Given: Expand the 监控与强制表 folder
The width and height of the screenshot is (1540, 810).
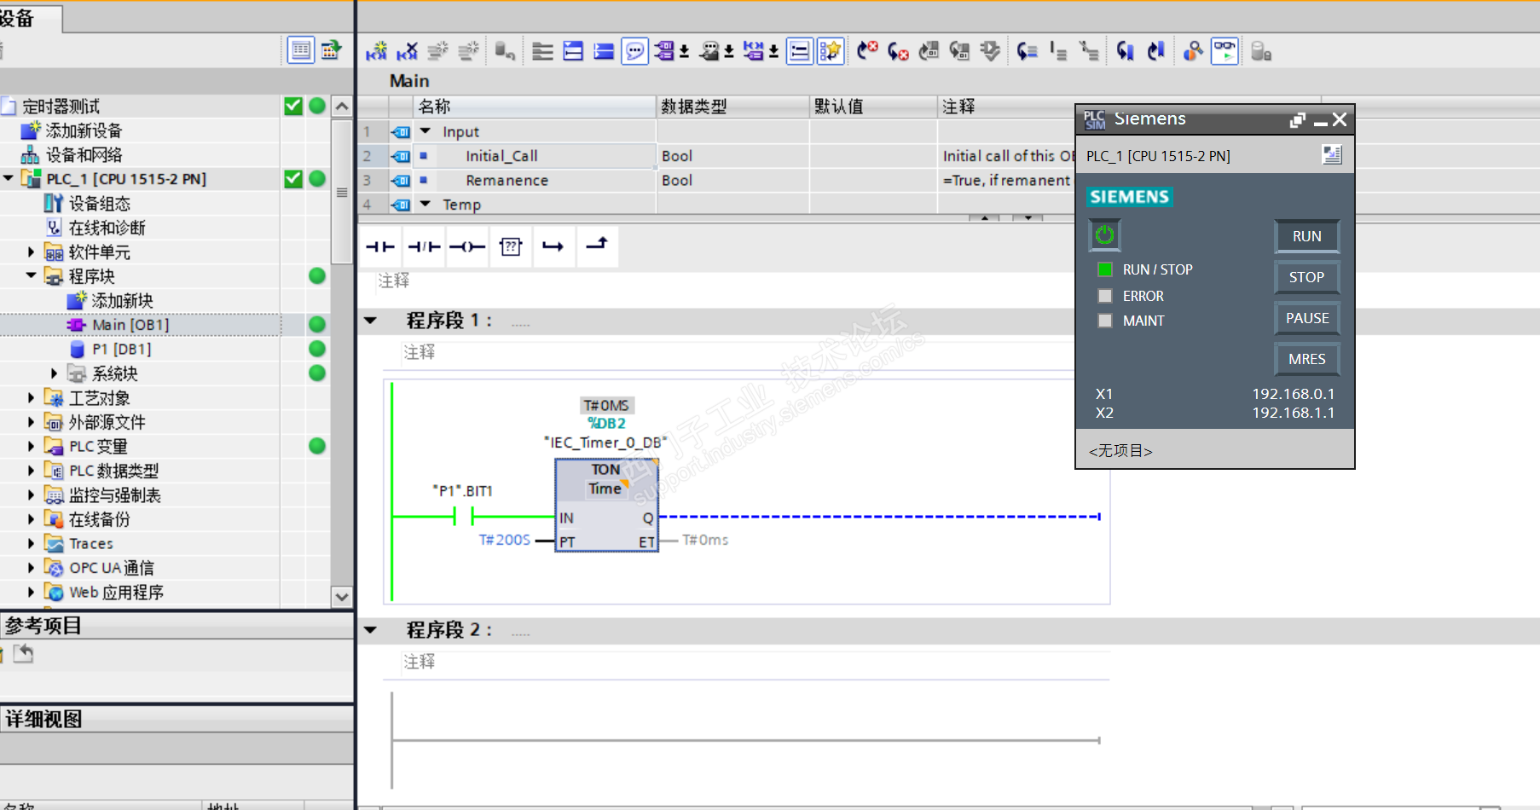Looking at the screenshot, I should tap(32, 495).
